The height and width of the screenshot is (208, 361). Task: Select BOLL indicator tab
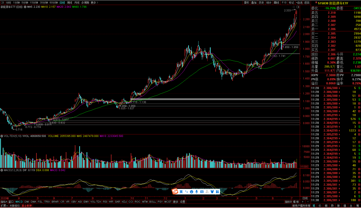pyautogui.click(x=153, y=202)
